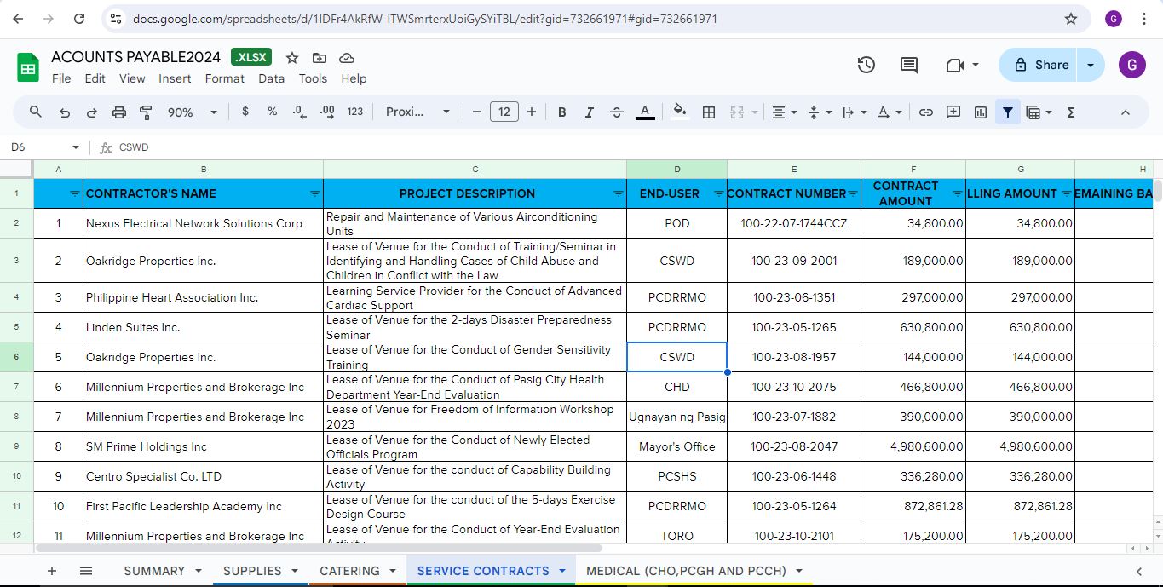Click the Share button

coord(1042,65)
